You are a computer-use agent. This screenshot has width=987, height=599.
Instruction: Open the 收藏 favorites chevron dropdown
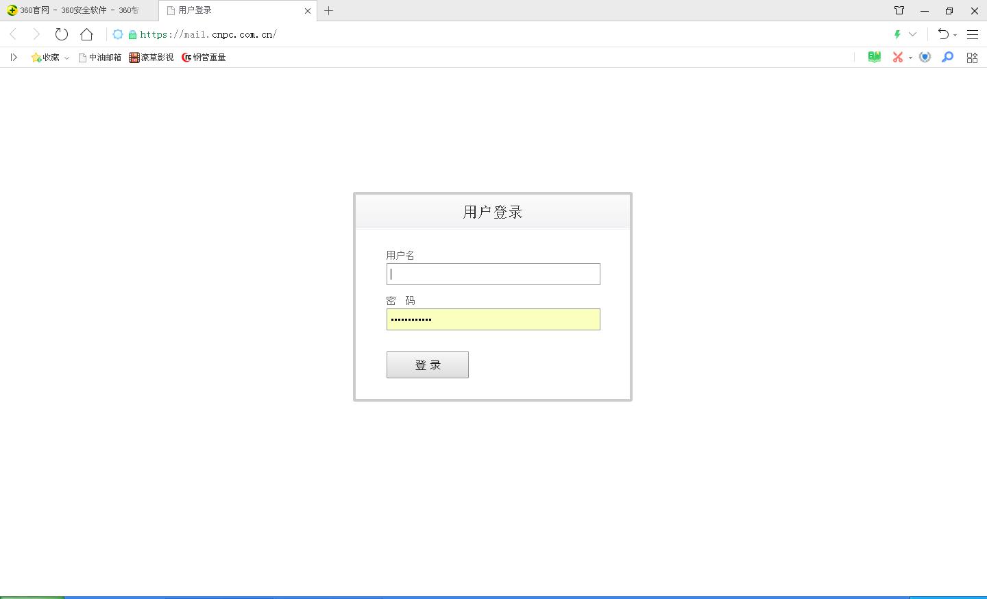tap(66, 58)
